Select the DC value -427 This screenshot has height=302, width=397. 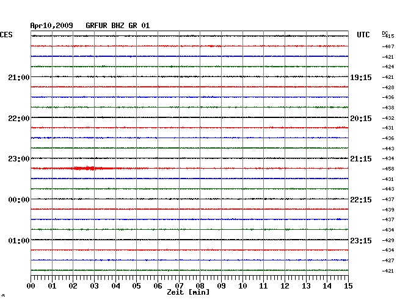click(388, 260)
